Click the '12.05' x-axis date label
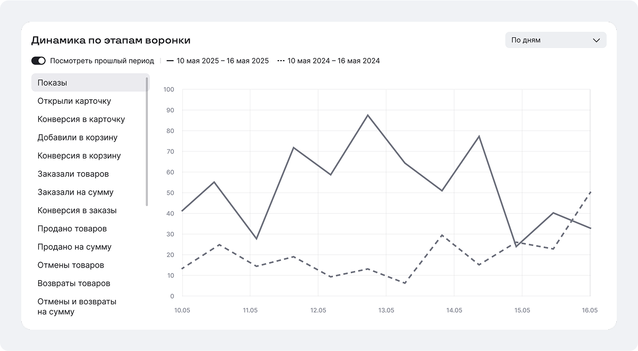Image resolution: width=638 pixels, height=351 pixels. (x=318, y=310)
